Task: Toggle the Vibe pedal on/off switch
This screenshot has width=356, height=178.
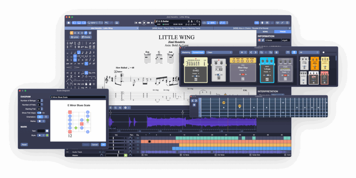Action: (267, 75)
